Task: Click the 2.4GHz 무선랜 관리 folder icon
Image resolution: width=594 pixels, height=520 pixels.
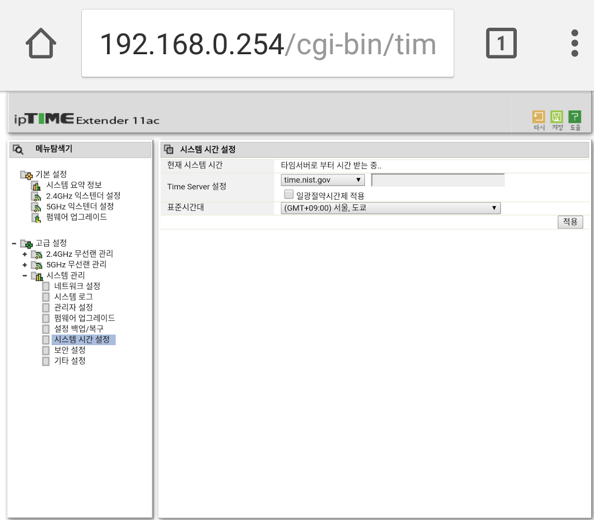Action: click(36, 254)
